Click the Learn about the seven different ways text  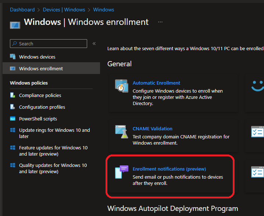tap(186, 48)
